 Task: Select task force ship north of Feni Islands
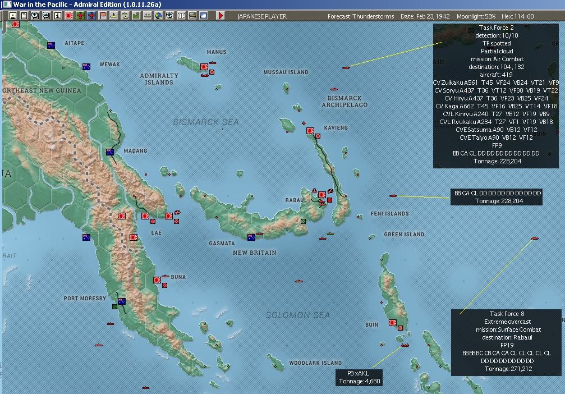(393, 196)
